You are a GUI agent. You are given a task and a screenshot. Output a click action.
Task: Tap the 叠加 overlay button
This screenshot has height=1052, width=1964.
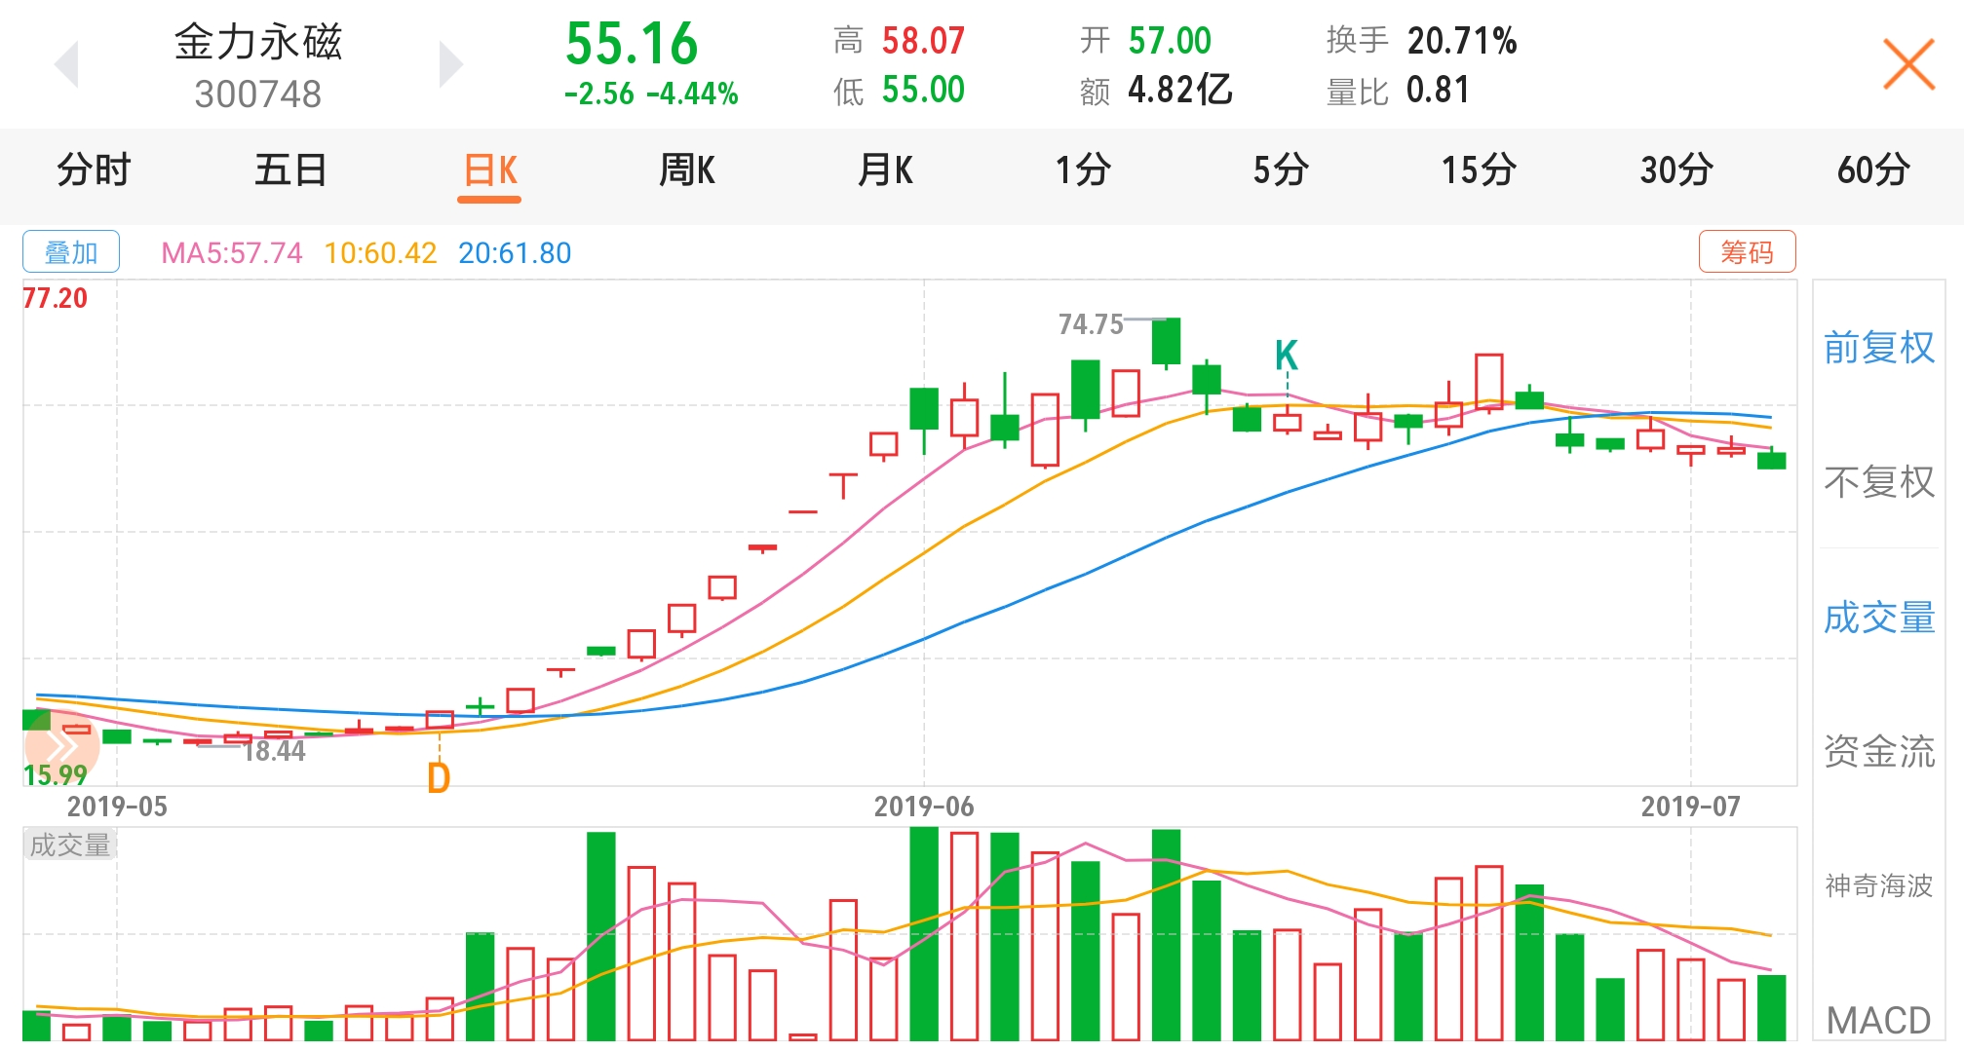coord(71,252)
